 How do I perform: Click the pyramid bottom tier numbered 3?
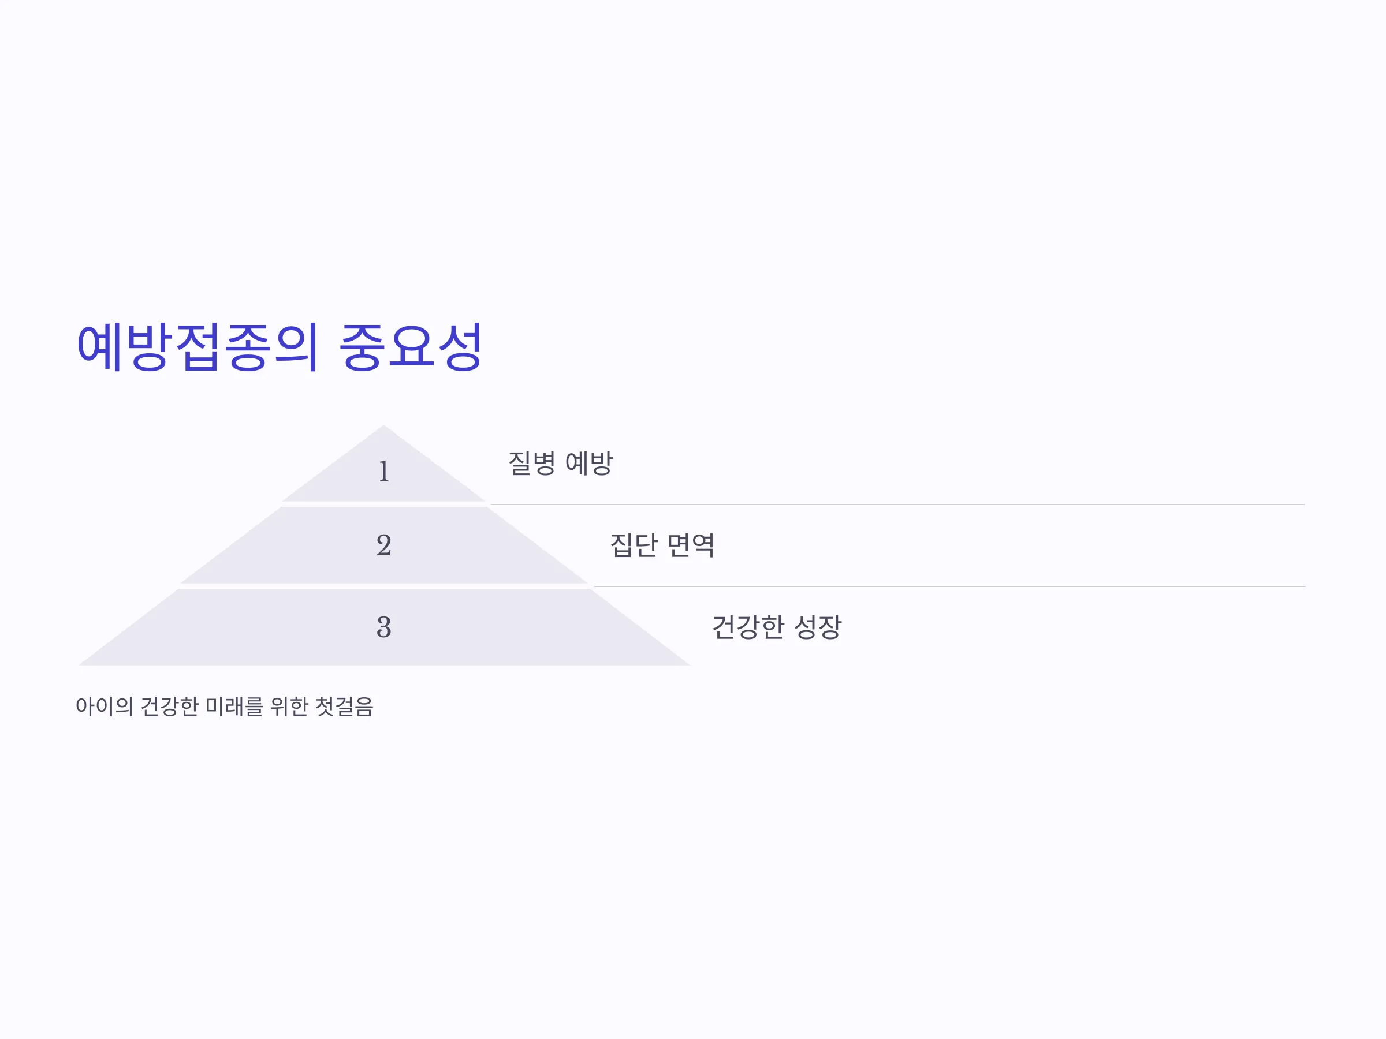(383, 627)
